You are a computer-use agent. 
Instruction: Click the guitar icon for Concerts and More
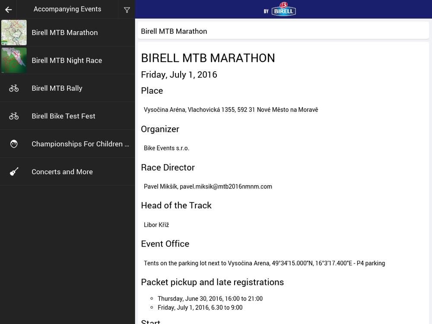(14, 172)
